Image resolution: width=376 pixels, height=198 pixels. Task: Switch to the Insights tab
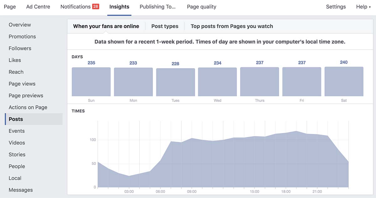tap(119, 6)
